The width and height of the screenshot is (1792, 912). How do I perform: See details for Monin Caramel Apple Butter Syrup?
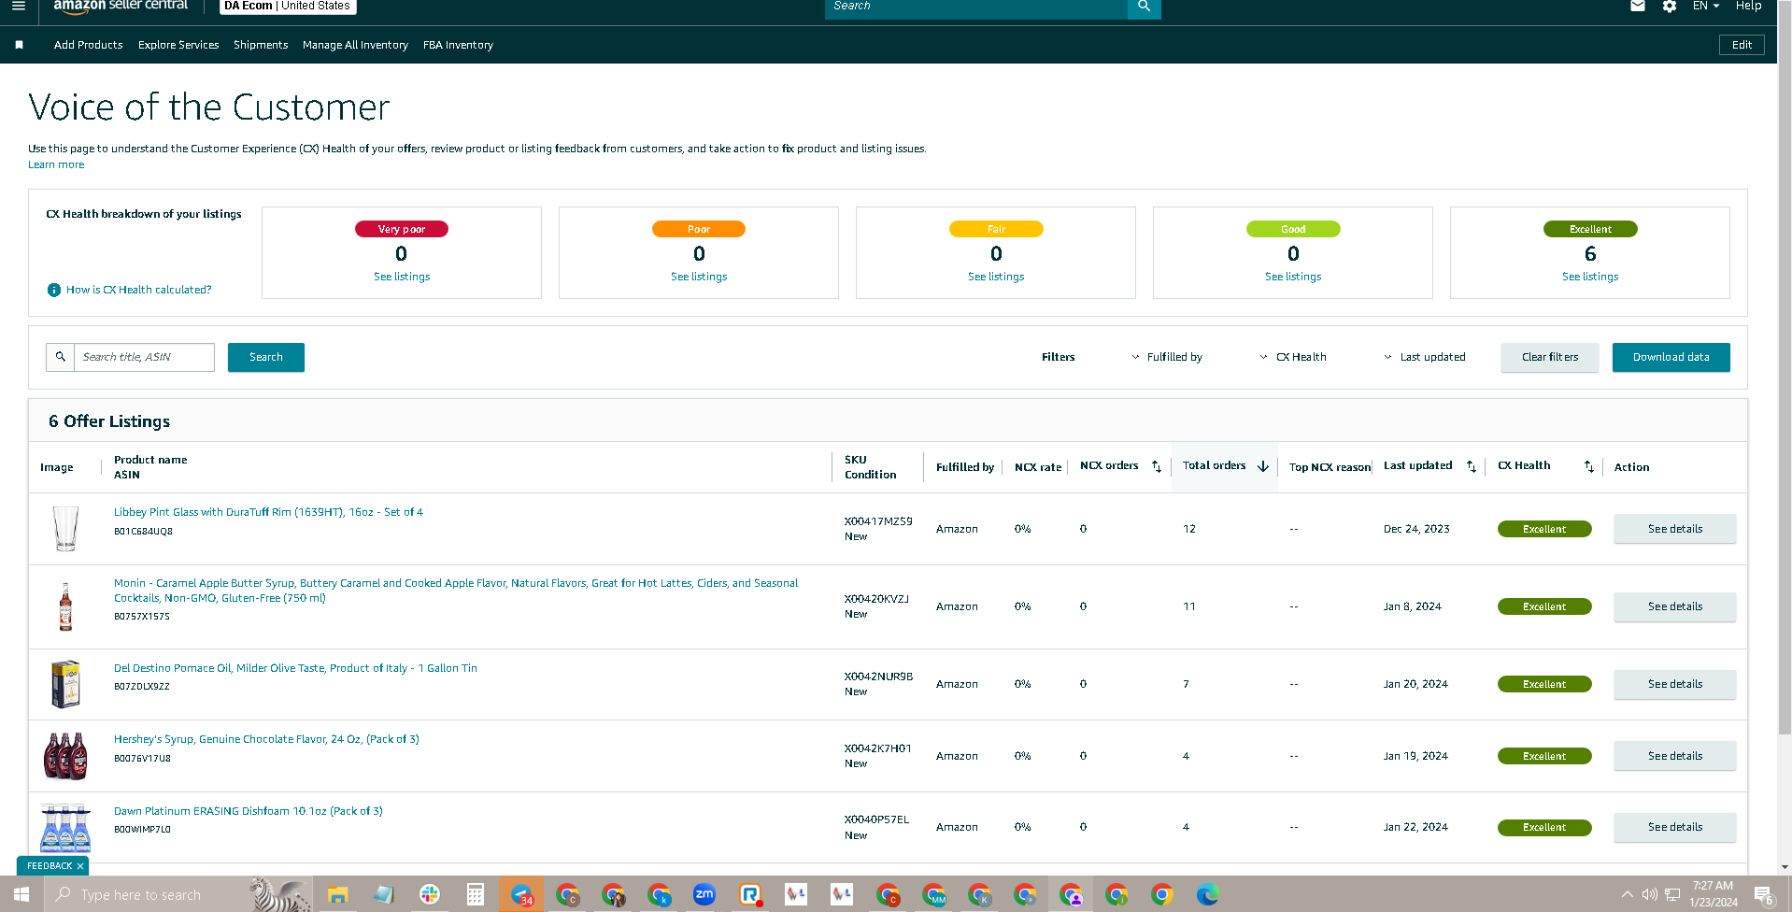tap(1675, 606)
